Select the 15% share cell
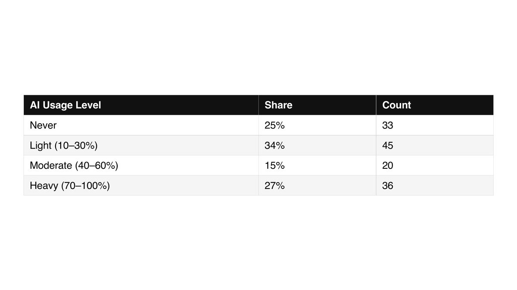Screen dimensions: 517x290 coord(317,165)
